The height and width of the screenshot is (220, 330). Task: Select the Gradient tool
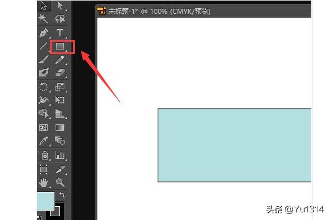60,128
